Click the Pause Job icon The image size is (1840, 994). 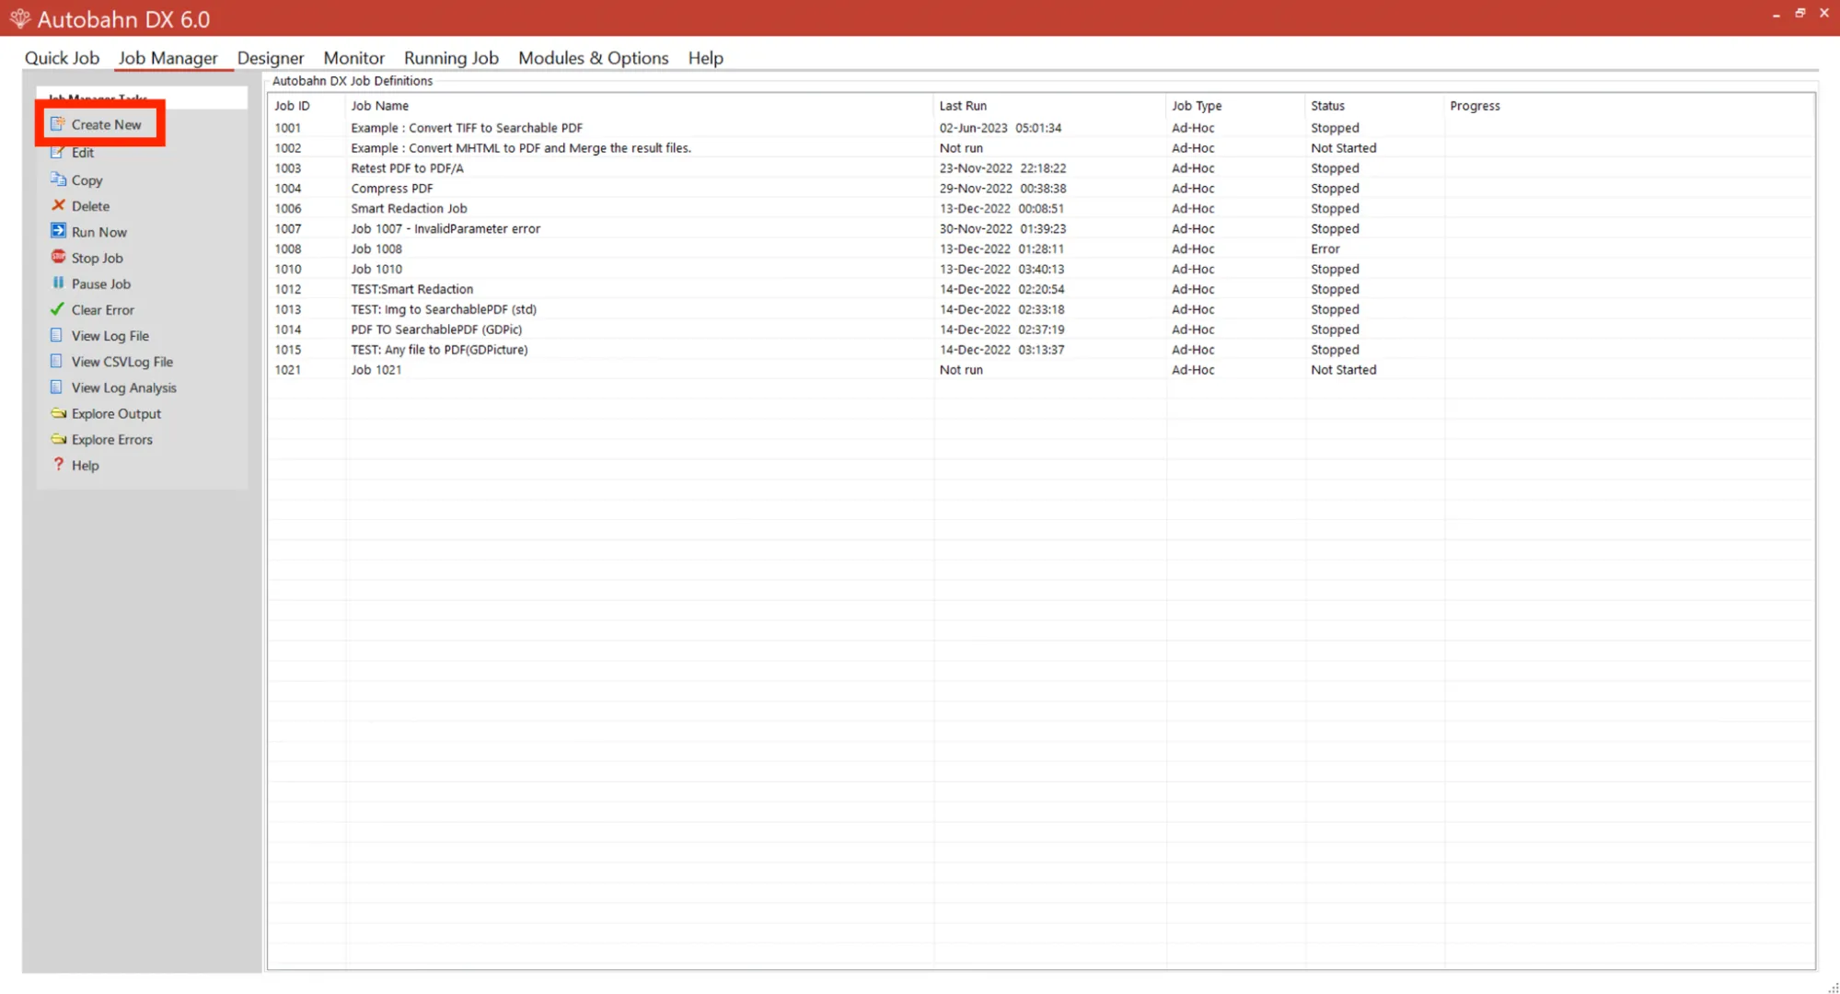[58, 283]
